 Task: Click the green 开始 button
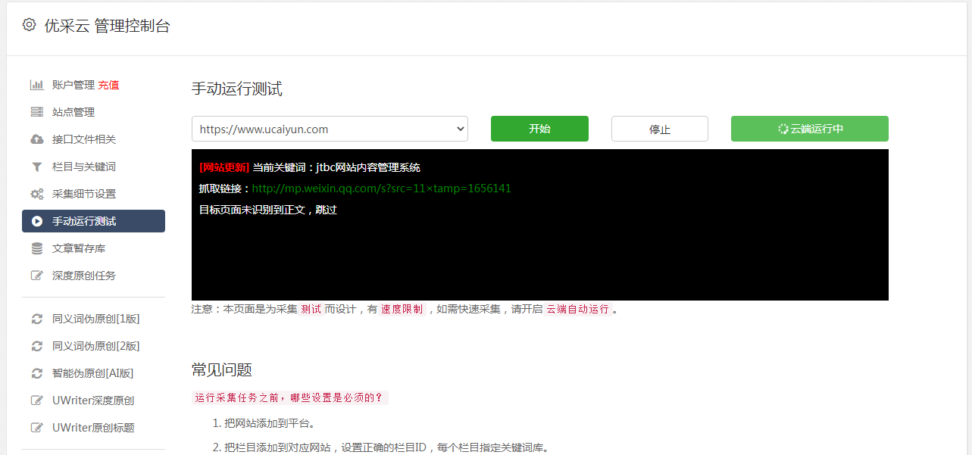click(x=539, y=129)
